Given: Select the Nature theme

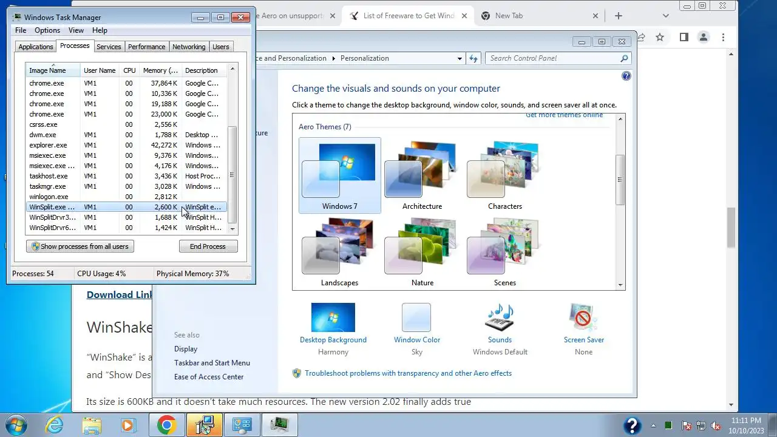Looking at the screenshot, I should click(x=422, y=252).
